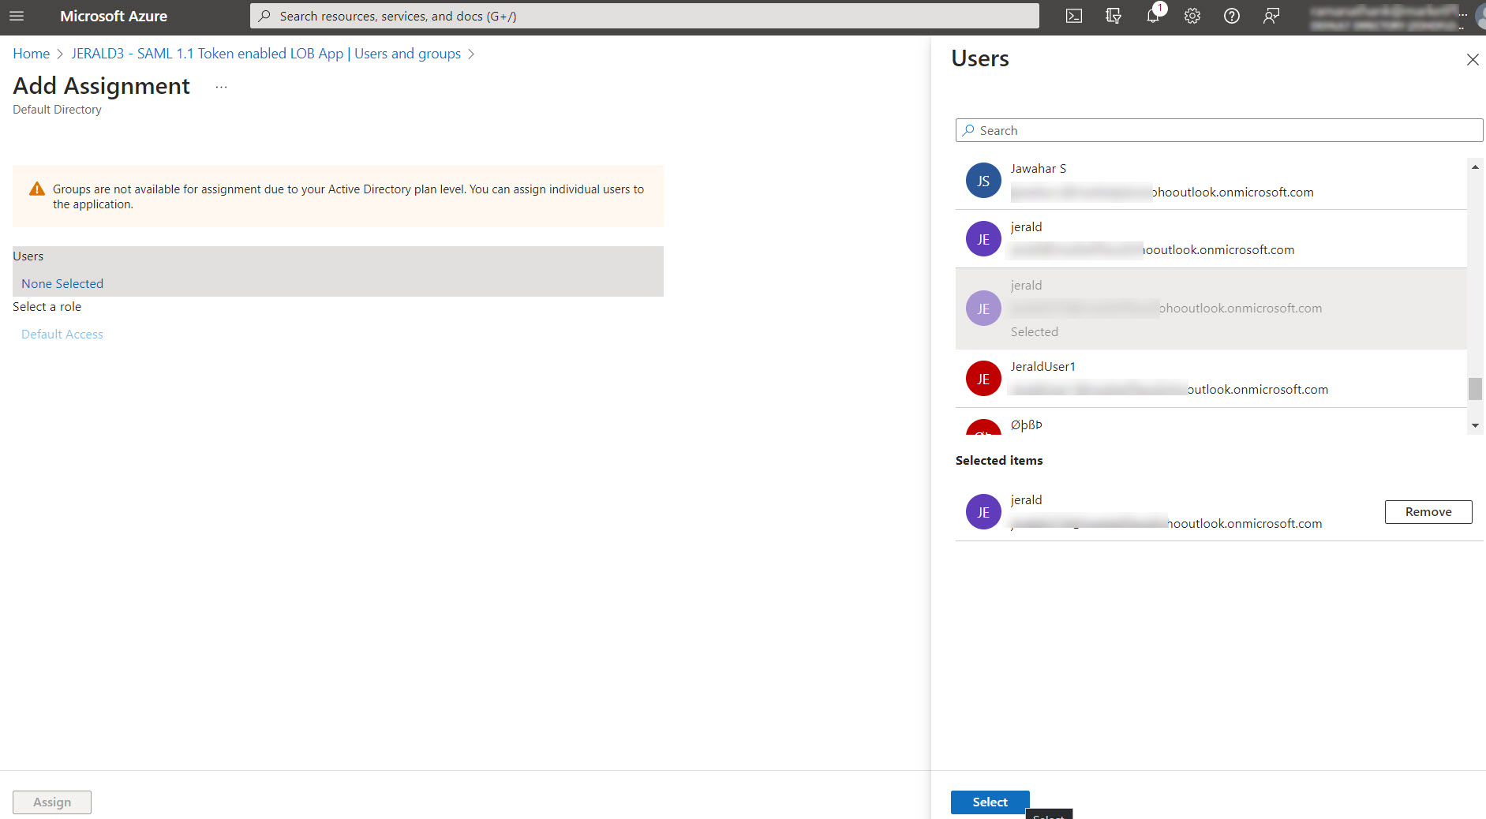This screenshot has height=819, width=1486.
Task: Click the already Selected jerald row
Action: pyautogui.click(x=1211, y=309)
